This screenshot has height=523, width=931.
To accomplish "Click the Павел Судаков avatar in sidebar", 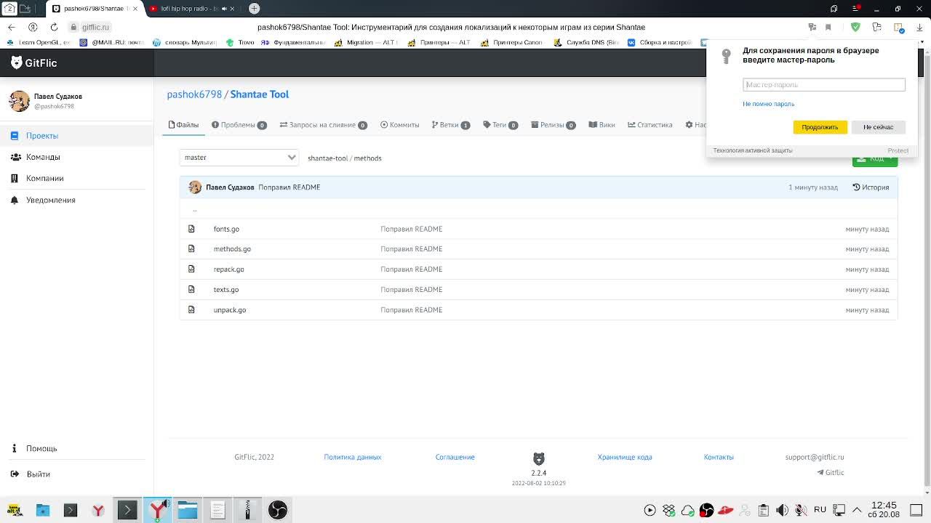I will pos(20,101).
